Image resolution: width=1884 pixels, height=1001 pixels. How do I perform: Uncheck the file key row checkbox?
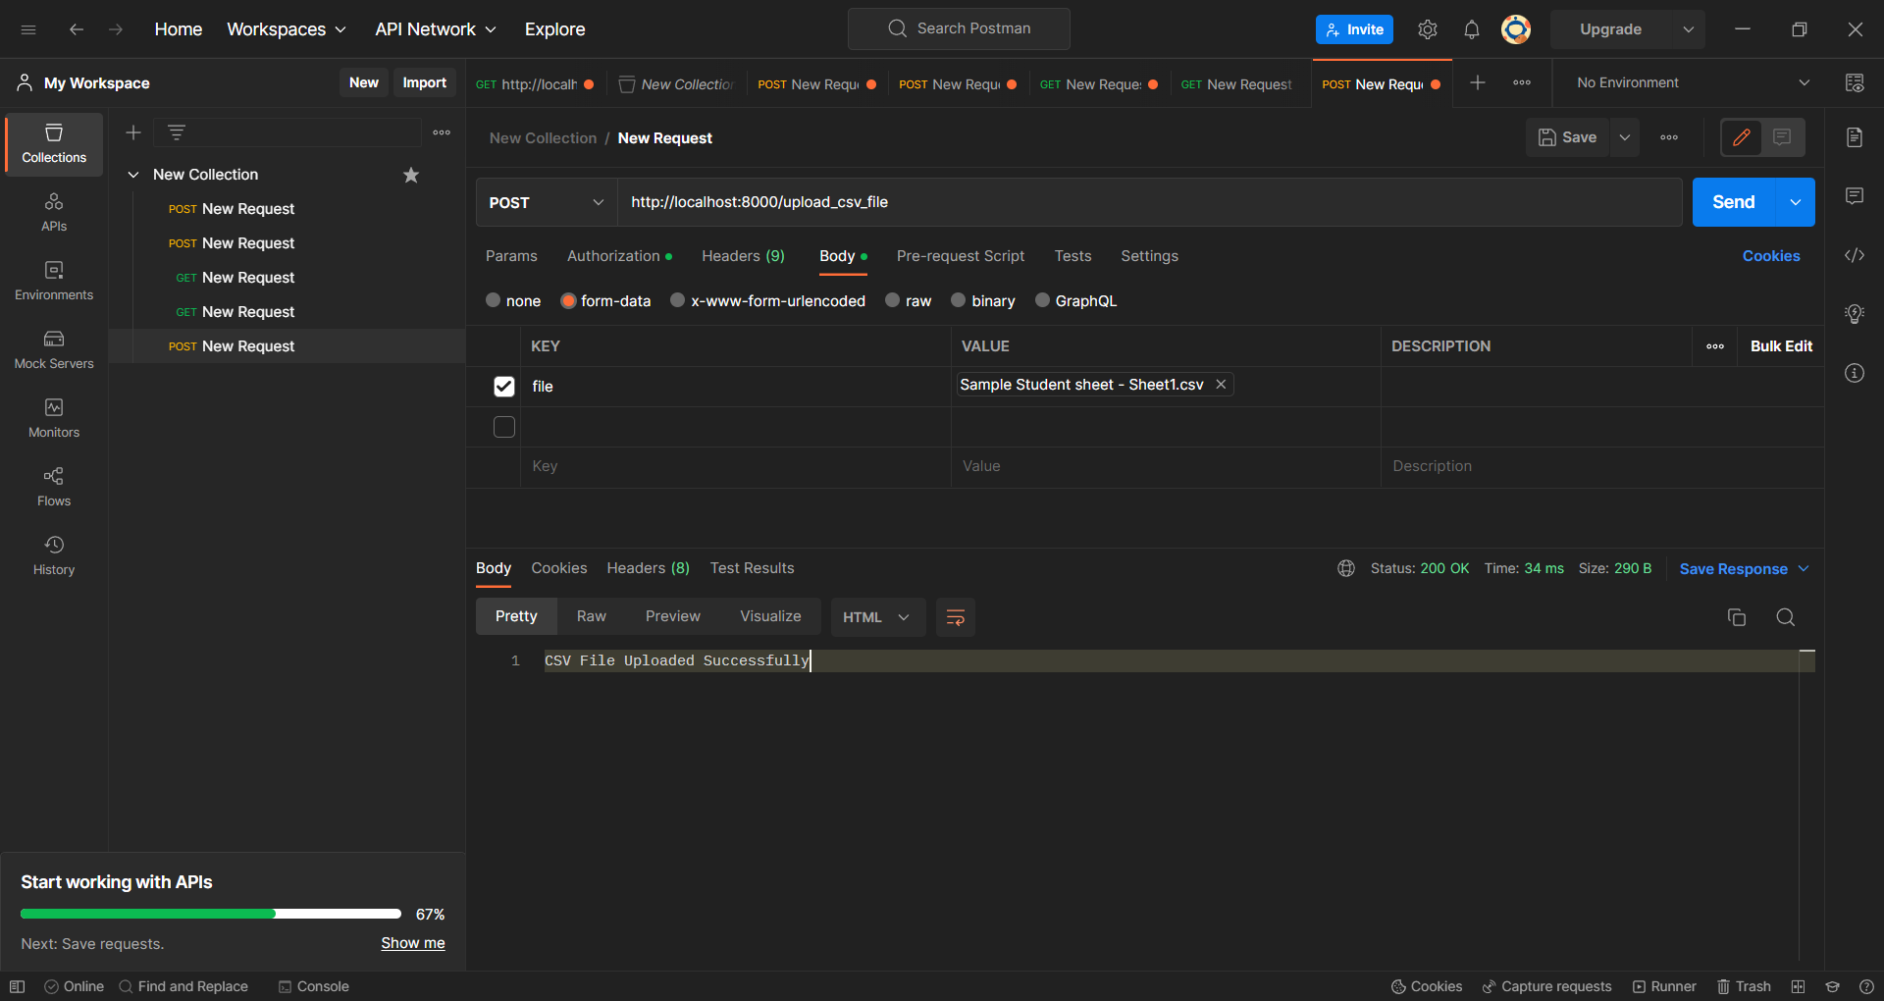click(503, 386)
